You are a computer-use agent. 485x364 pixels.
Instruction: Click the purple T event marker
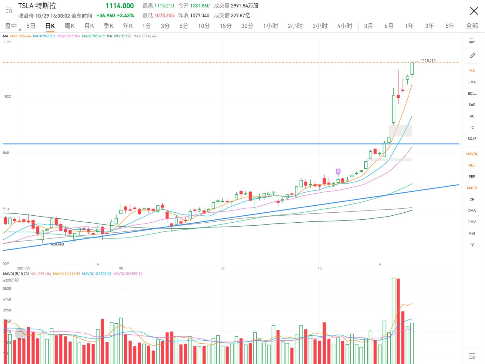coord(338,171)
